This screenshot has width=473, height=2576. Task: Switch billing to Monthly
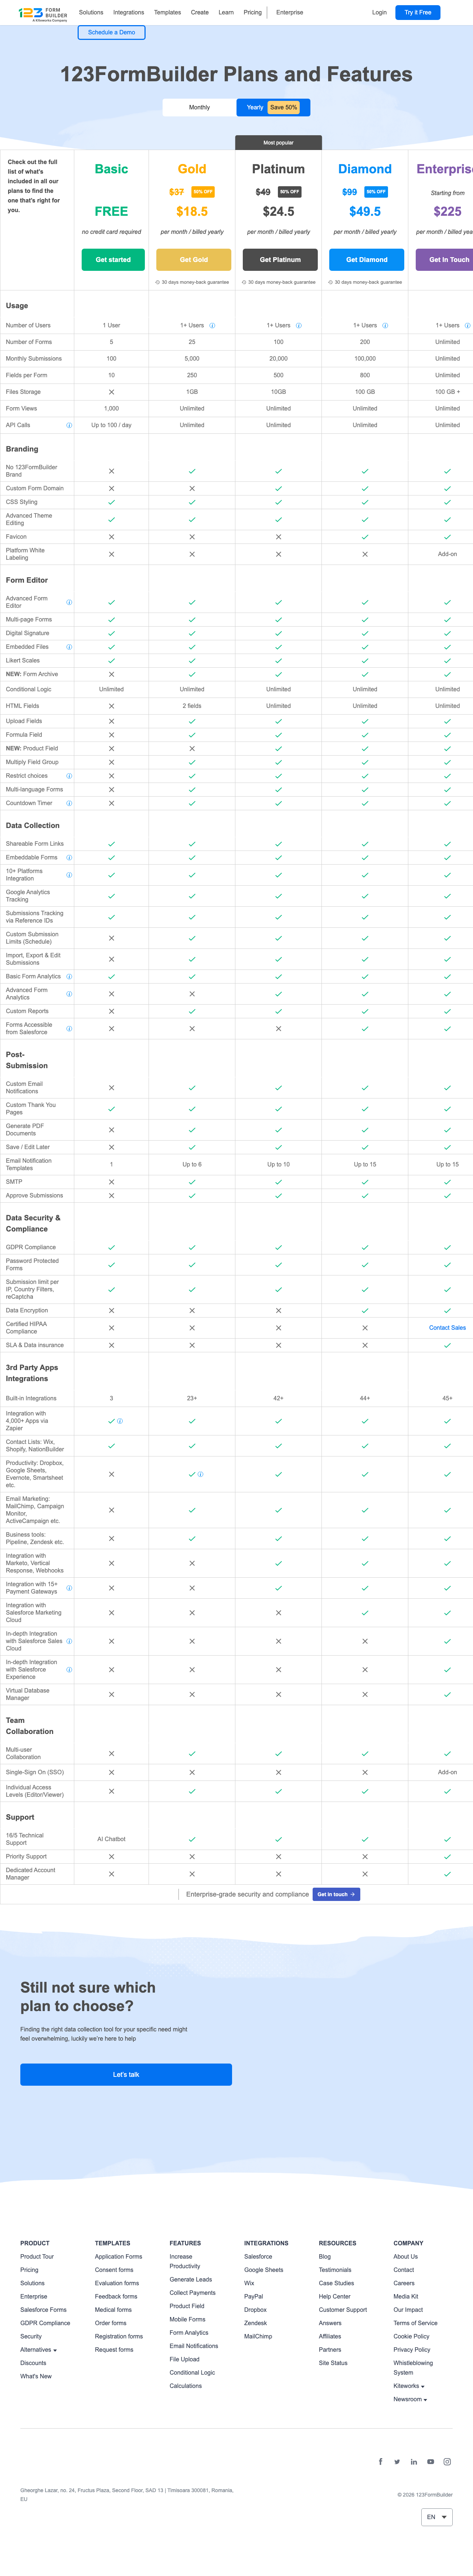coord(200,107)
